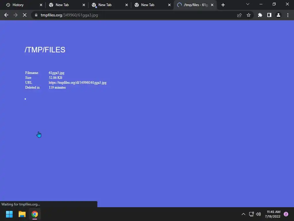Minimize the Chrome window
The image size is (294, 221).
tap(261, 4)
